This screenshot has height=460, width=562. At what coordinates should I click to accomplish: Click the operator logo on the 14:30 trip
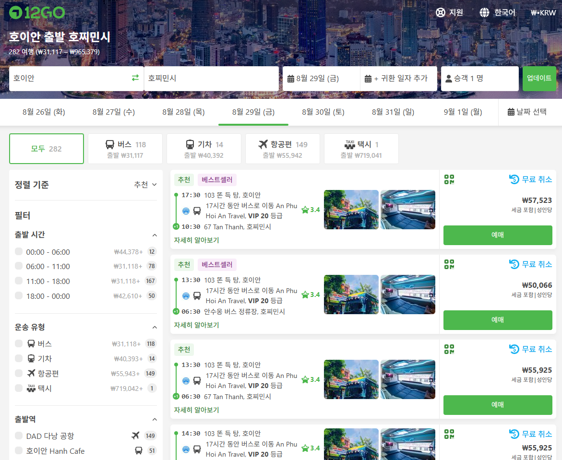tap(186, 449)
